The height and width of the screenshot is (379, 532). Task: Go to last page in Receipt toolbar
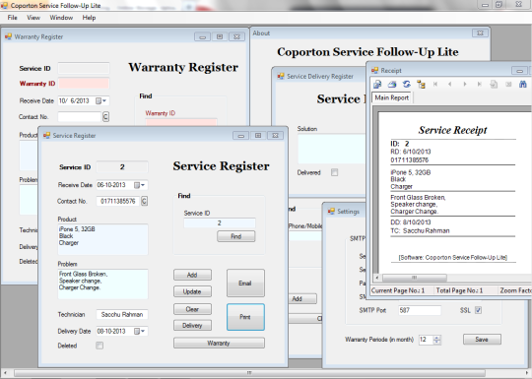[x=479, y=84]
